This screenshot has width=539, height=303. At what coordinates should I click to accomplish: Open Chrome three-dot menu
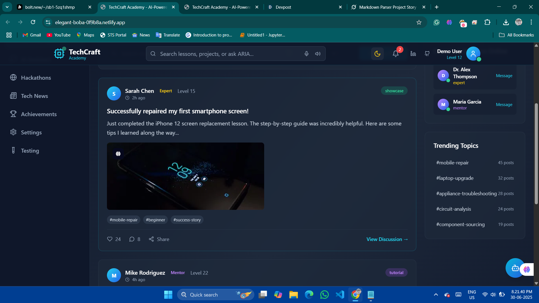pos(531,22)
